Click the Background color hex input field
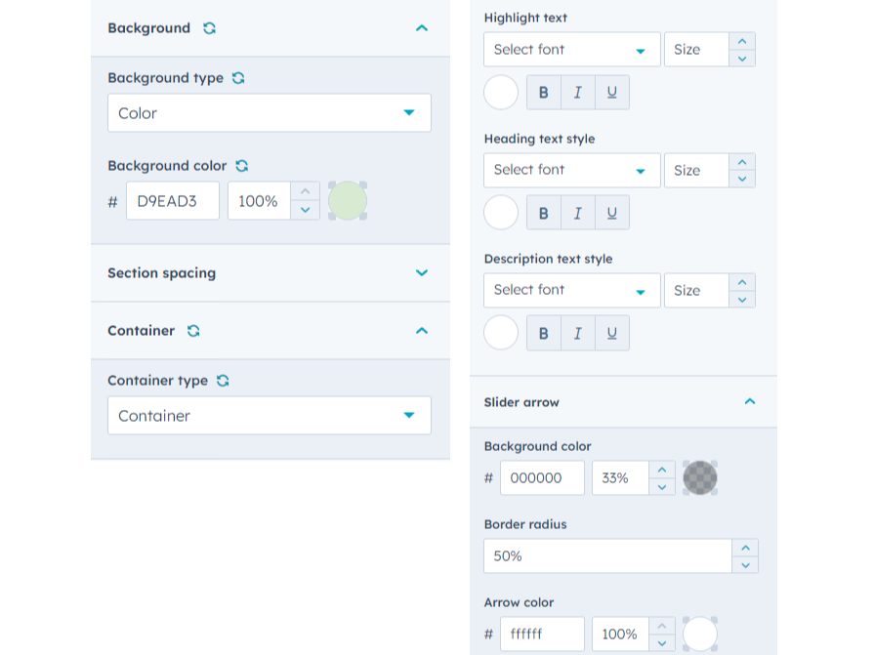The width and height of the screenshot is (874, 655). [x=173, y=201]
